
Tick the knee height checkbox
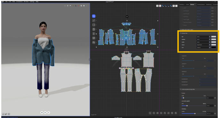pos(183,19)
